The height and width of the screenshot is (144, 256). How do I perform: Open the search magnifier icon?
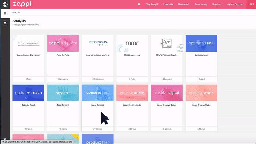(x=139, y=4)
